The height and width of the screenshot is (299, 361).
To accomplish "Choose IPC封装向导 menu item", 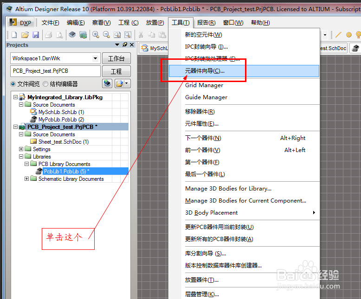I will click(244, 47).
